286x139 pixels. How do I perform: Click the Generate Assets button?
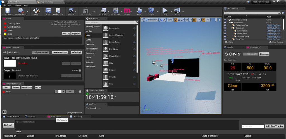tap(60, 52)
